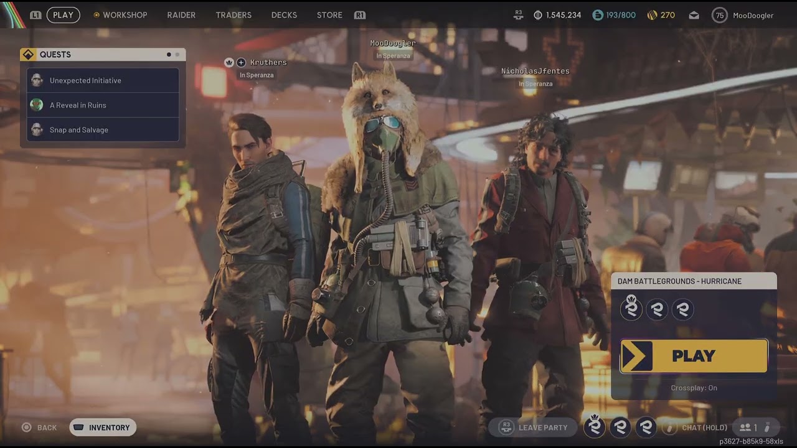Select the Play tab in top navigation

click(63, 15)
